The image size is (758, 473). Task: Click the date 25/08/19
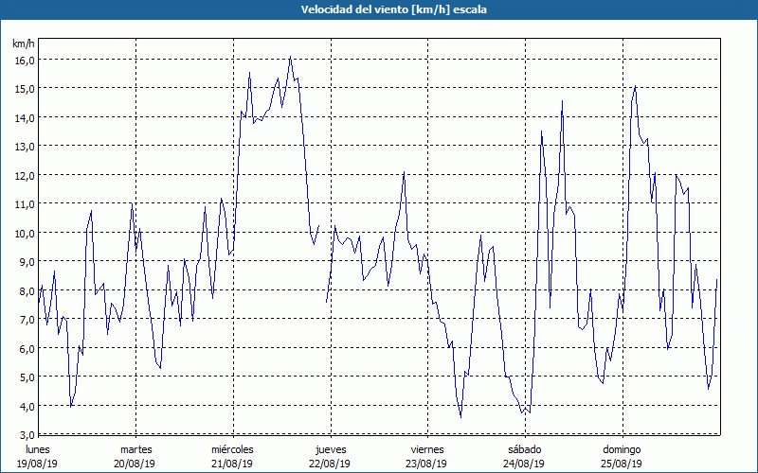tap(622, 464)
